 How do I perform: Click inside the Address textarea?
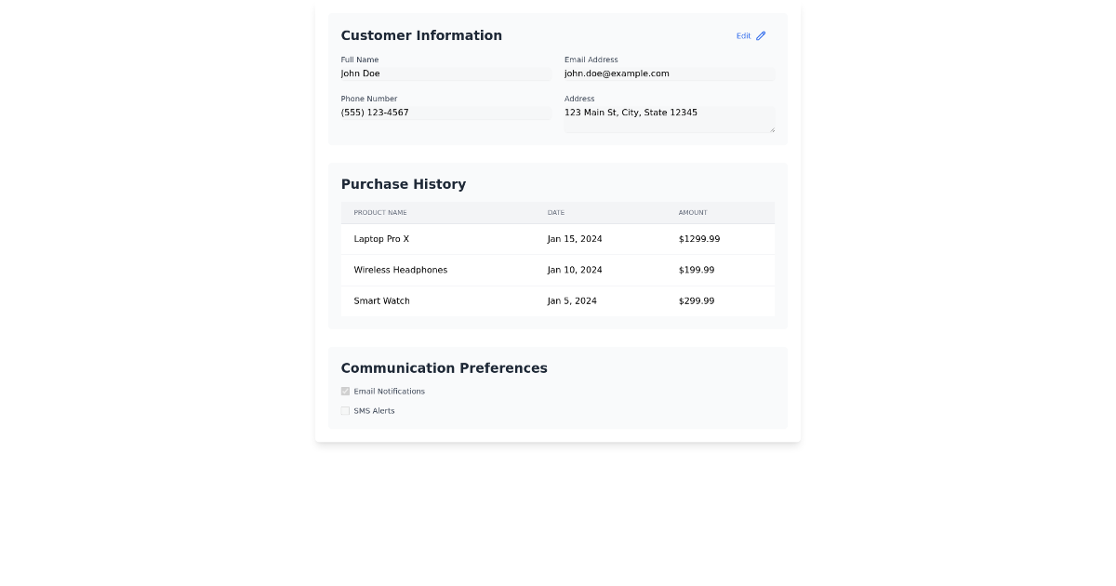point(668,118)
